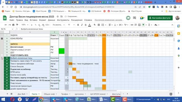Screen dimensions: 182x102
Task: Open the borders tool
Action: (99, 25)
